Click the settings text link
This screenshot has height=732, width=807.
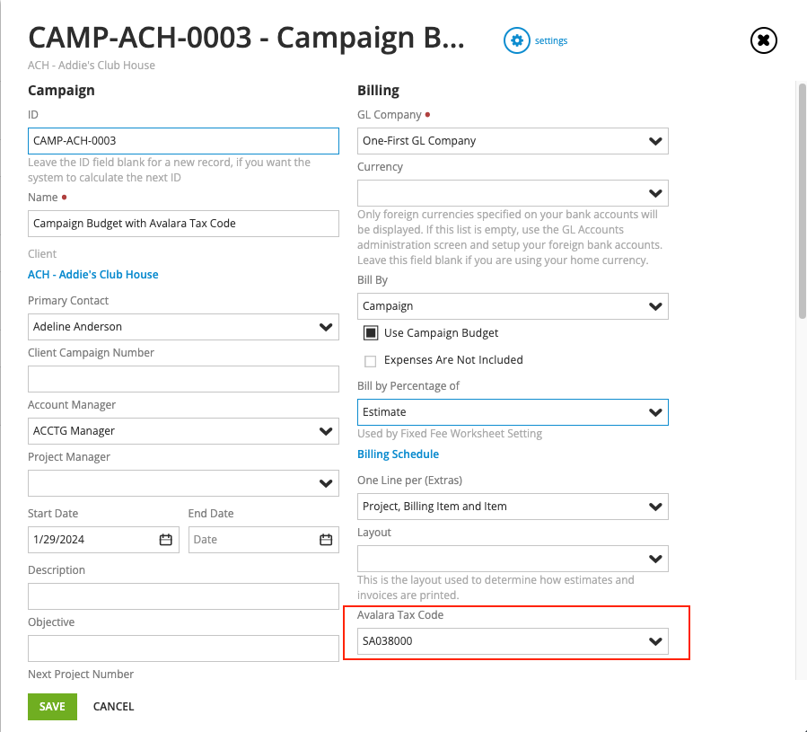[x=551, y=40]
